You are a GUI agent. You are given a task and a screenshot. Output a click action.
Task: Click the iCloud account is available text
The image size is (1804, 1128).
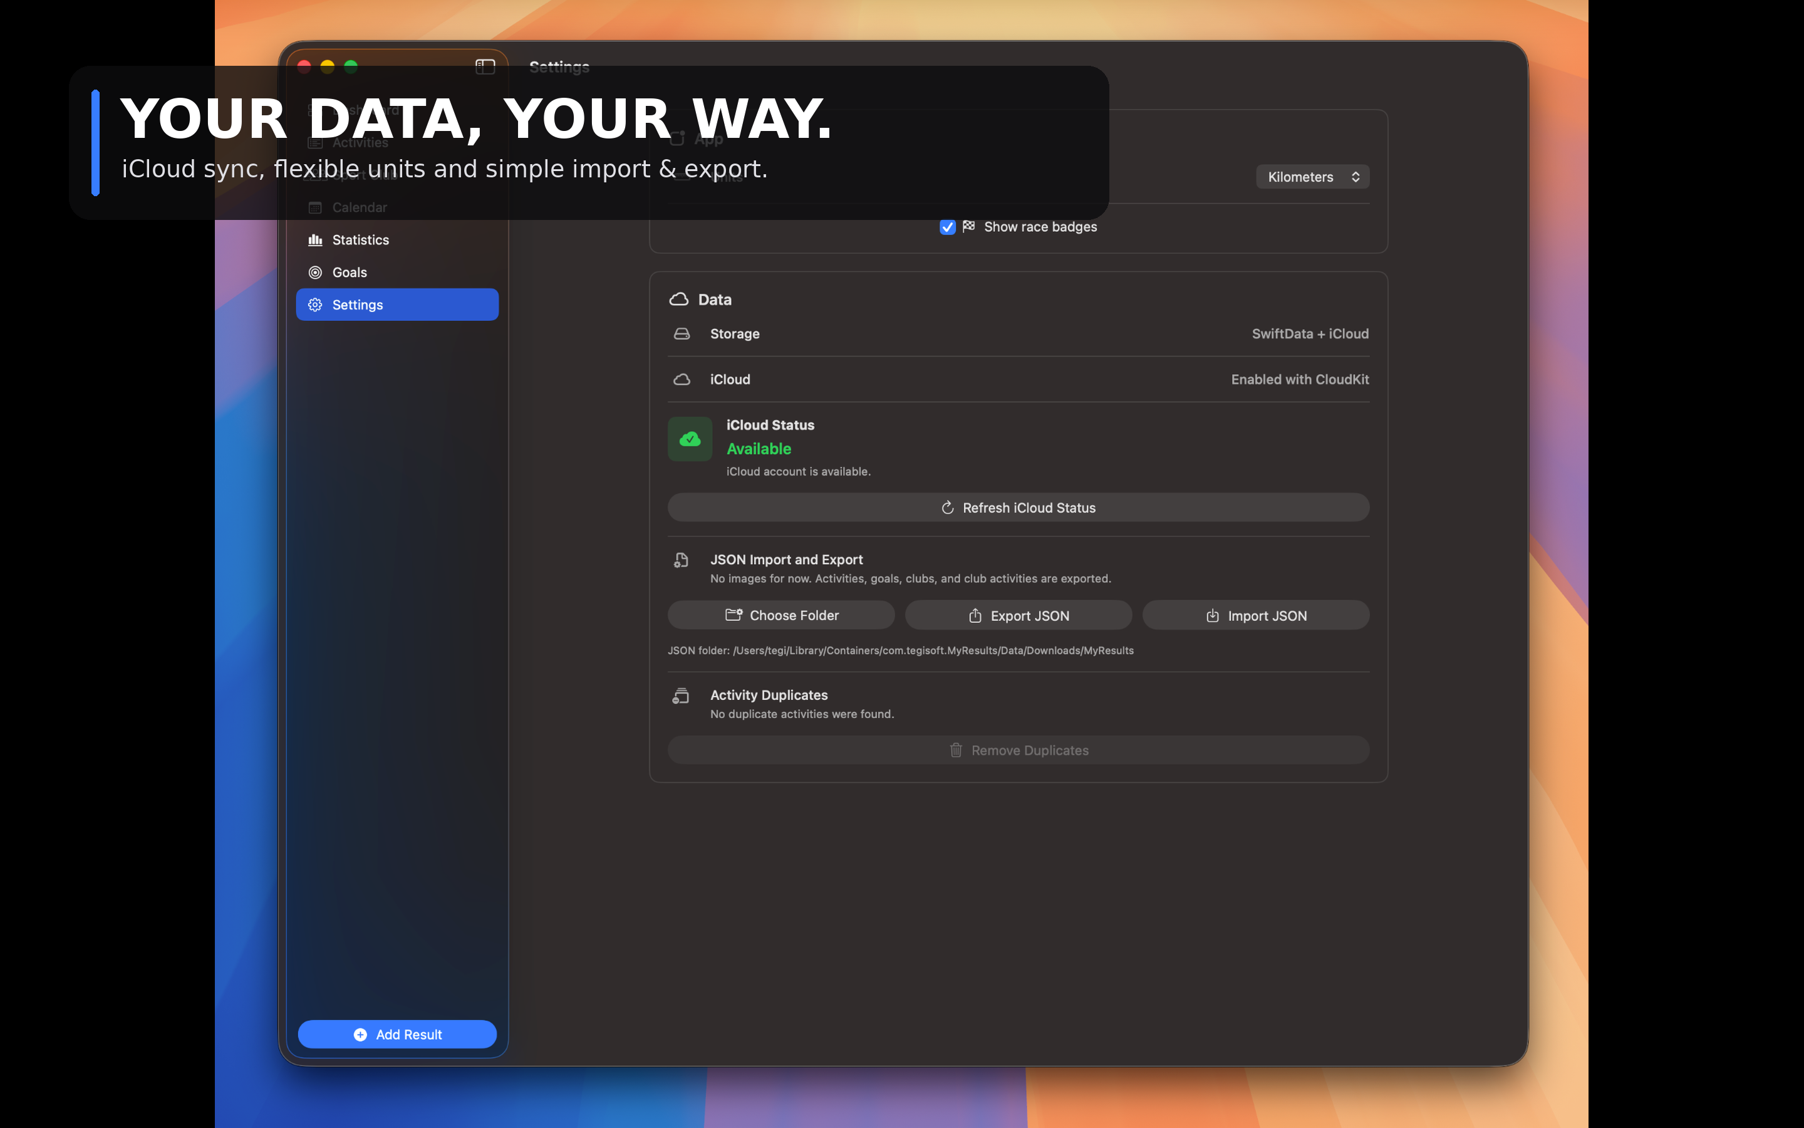point(799,471)
